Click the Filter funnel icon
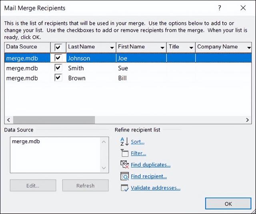The width and height of the screenshot is (256, 214). click(x=125, y=153)
